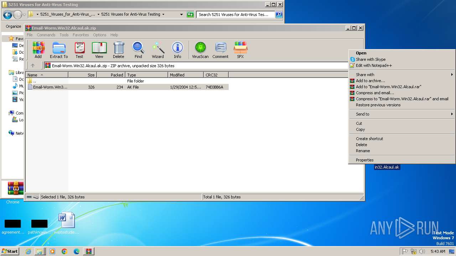Click the Organize button in Explorer

point(13,26)
